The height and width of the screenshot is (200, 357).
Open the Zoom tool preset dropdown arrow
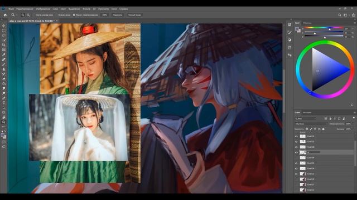(x=17, y=15)
